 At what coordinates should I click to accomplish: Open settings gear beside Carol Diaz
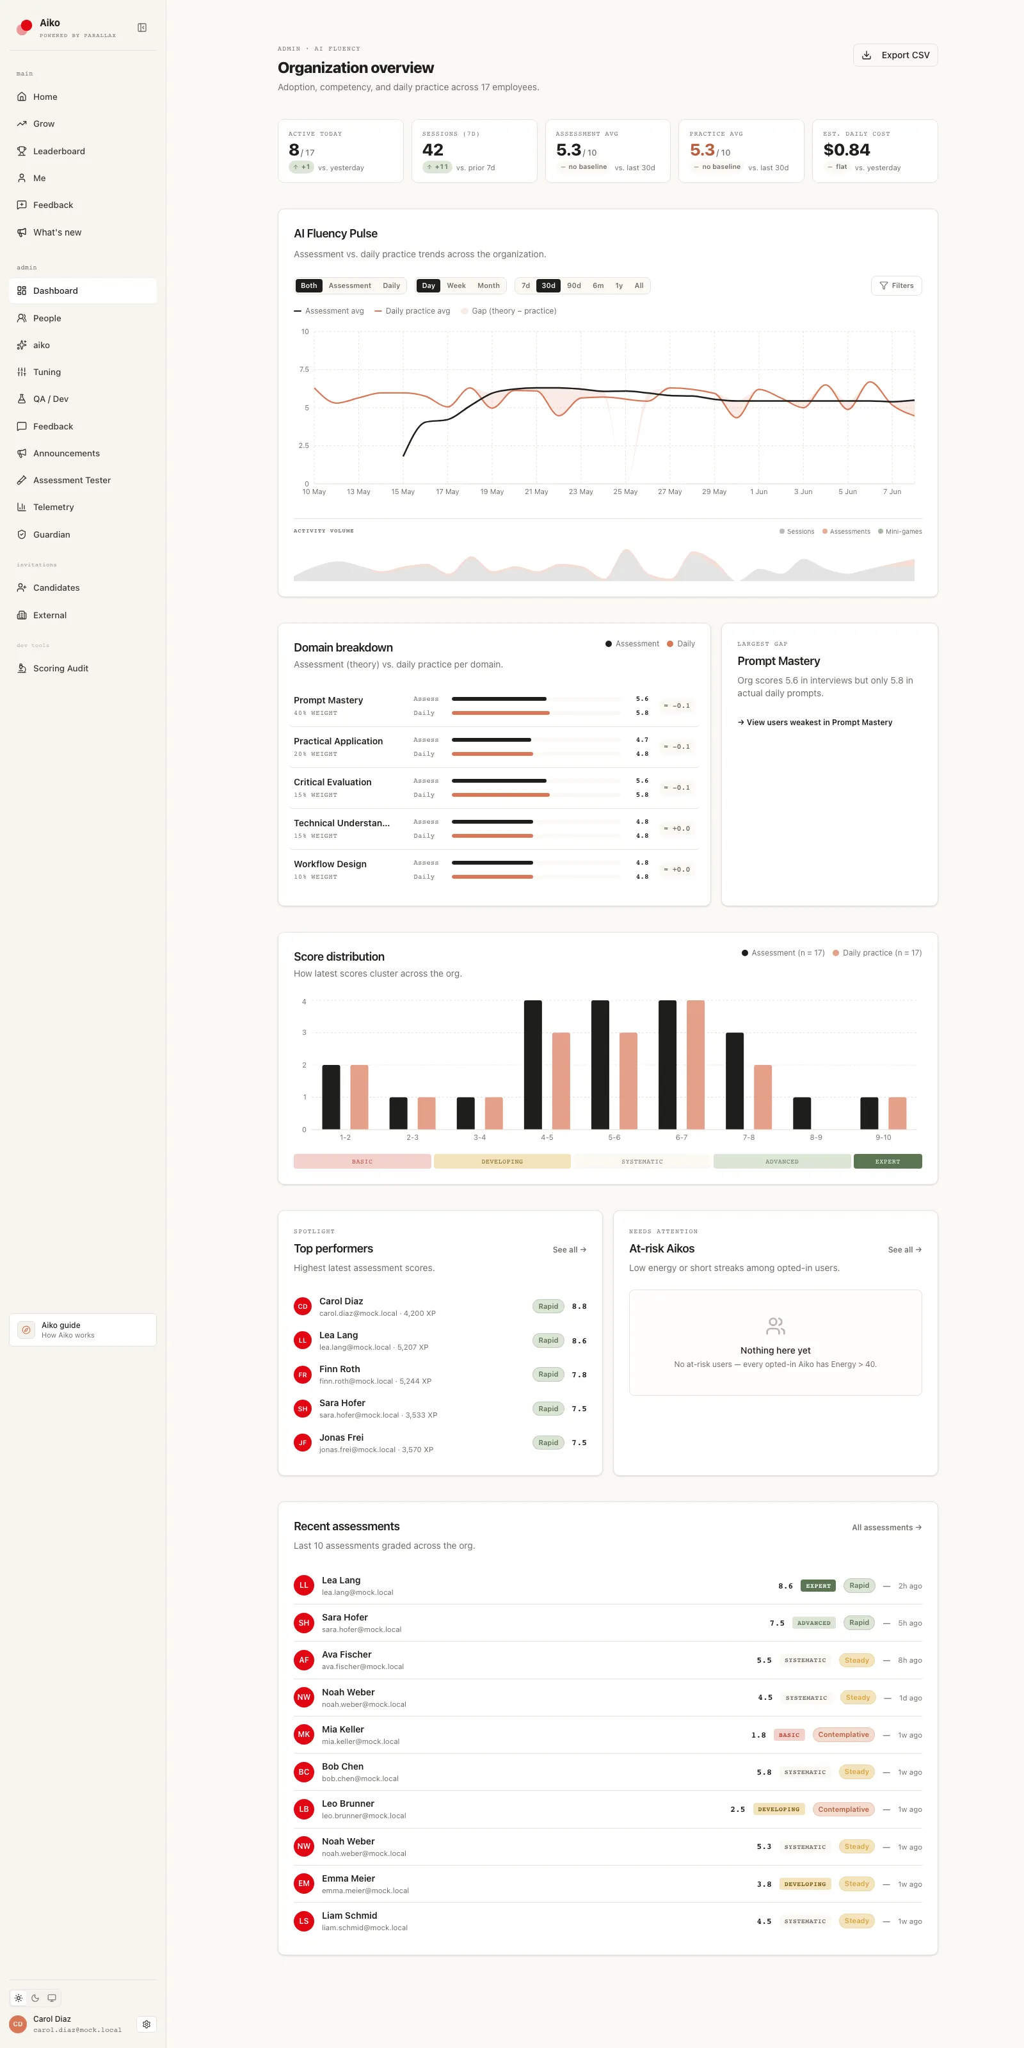147,2024
